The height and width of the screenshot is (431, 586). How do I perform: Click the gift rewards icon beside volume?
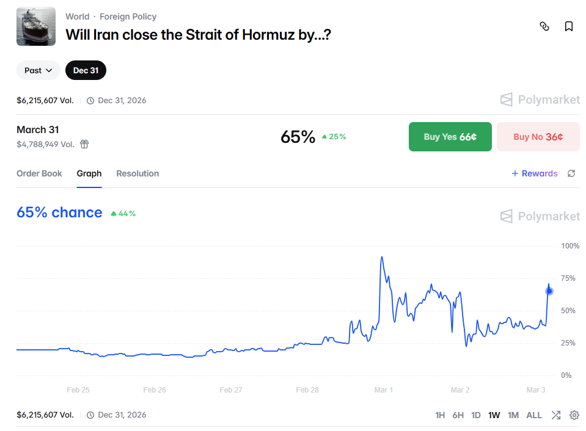click(x=84, y=144)
